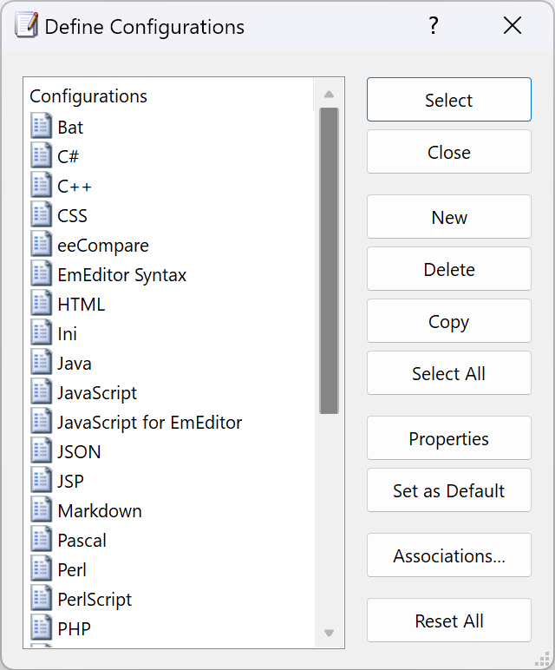Select the Markdown entry text
The width and height of the screenshot is (555, 670).
click(100, 510)
